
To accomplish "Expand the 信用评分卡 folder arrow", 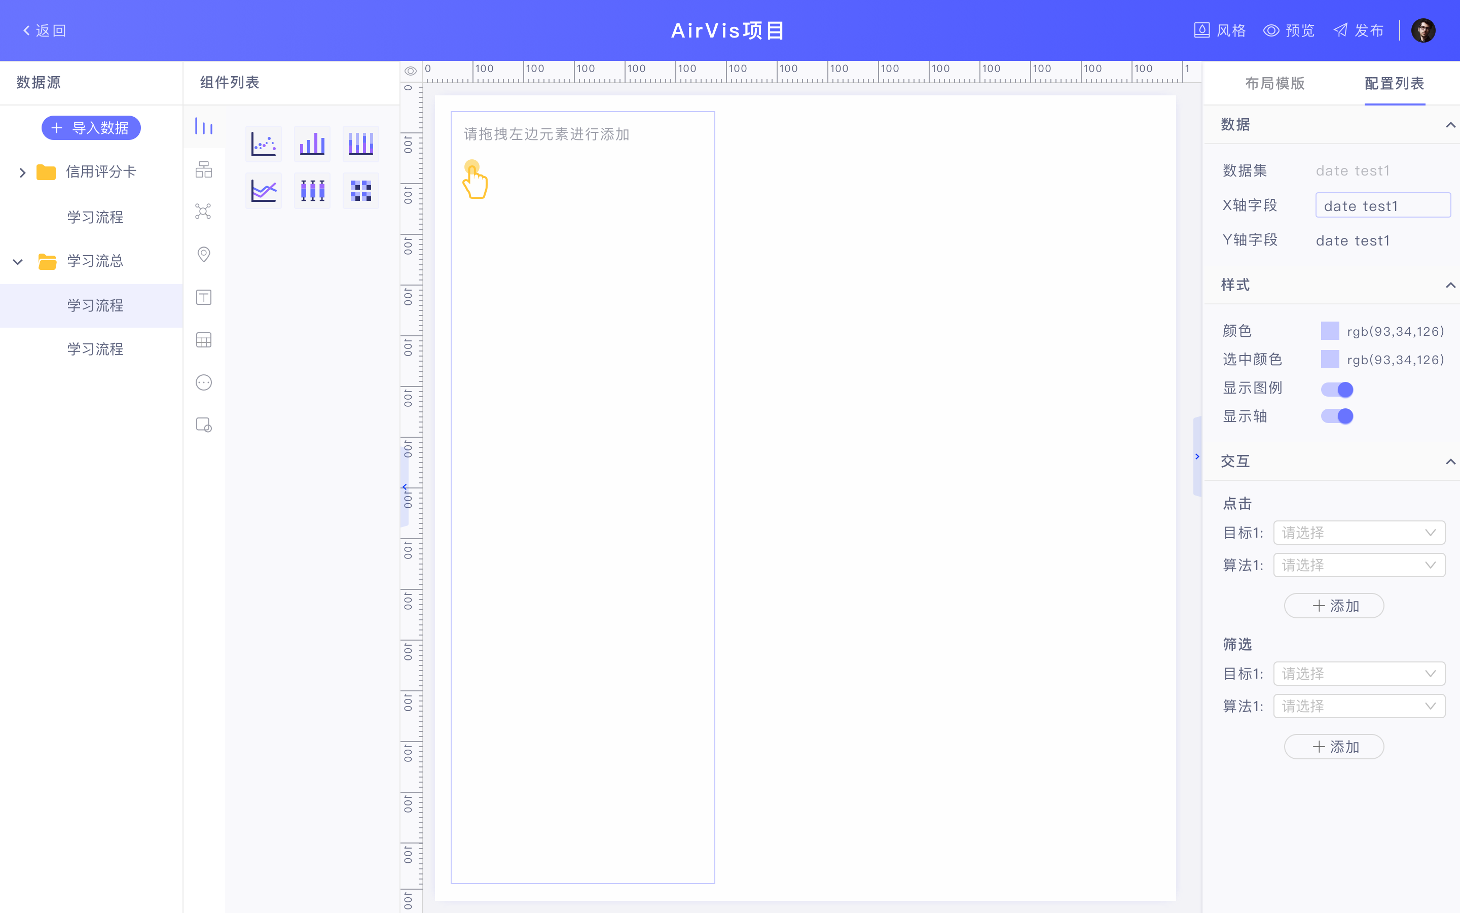I will click(22, 172).
